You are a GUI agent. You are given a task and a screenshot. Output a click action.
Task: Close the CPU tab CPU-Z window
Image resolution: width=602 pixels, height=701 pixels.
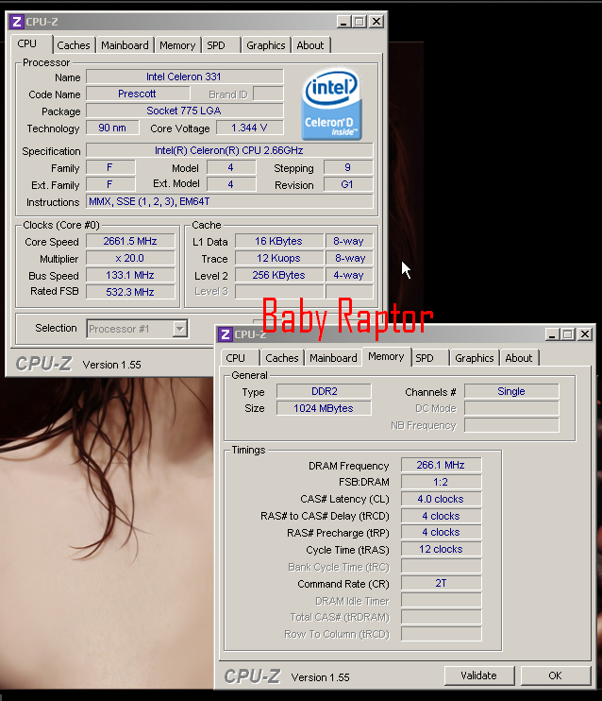376,22
